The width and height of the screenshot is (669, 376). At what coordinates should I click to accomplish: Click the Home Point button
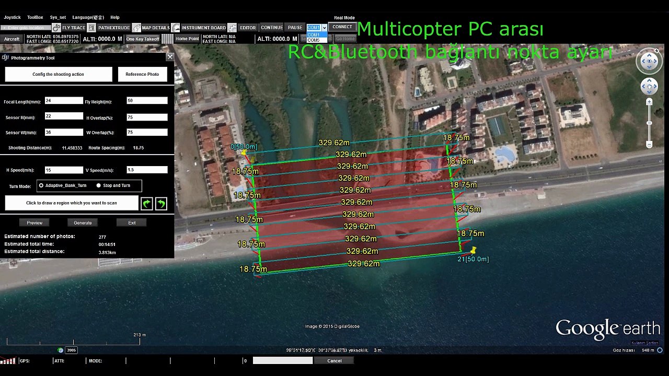tap(187, 39)
